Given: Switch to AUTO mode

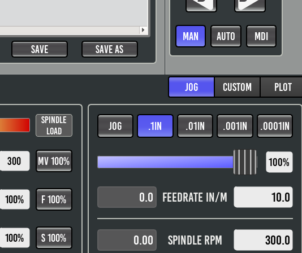Looking at the screenshot, I should point(226,36).
